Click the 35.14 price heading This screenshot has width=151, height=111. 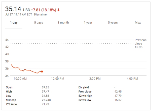pos(13,9)
